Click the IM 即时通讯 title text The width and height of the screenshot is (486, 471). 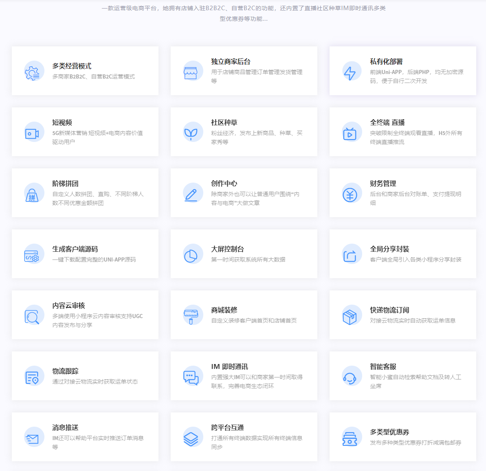click(229, 366)
